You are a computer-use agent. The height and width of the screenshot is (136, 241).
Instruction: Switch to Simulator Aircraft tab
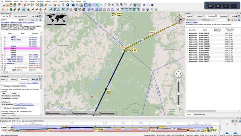click(199, 114)
